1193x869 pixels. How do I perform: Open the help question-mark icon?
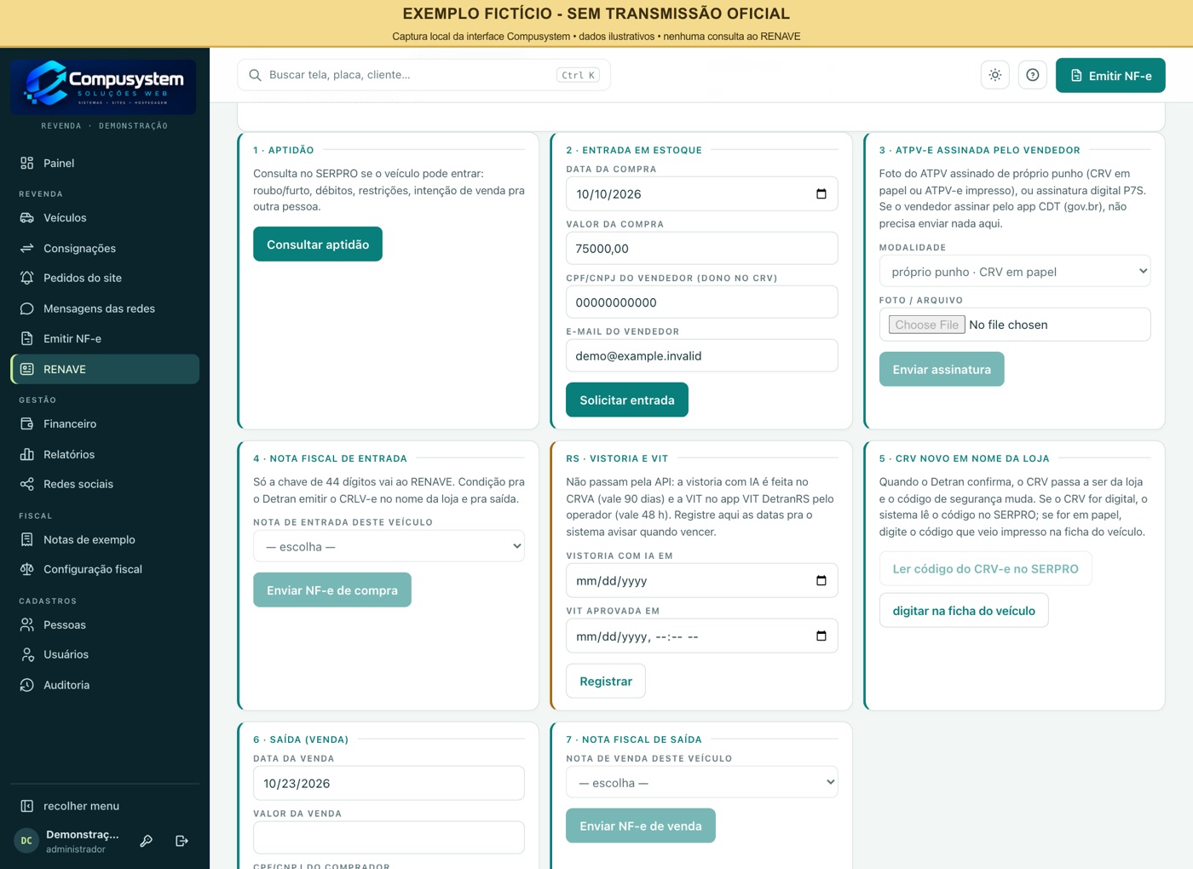pos(1033,75)
